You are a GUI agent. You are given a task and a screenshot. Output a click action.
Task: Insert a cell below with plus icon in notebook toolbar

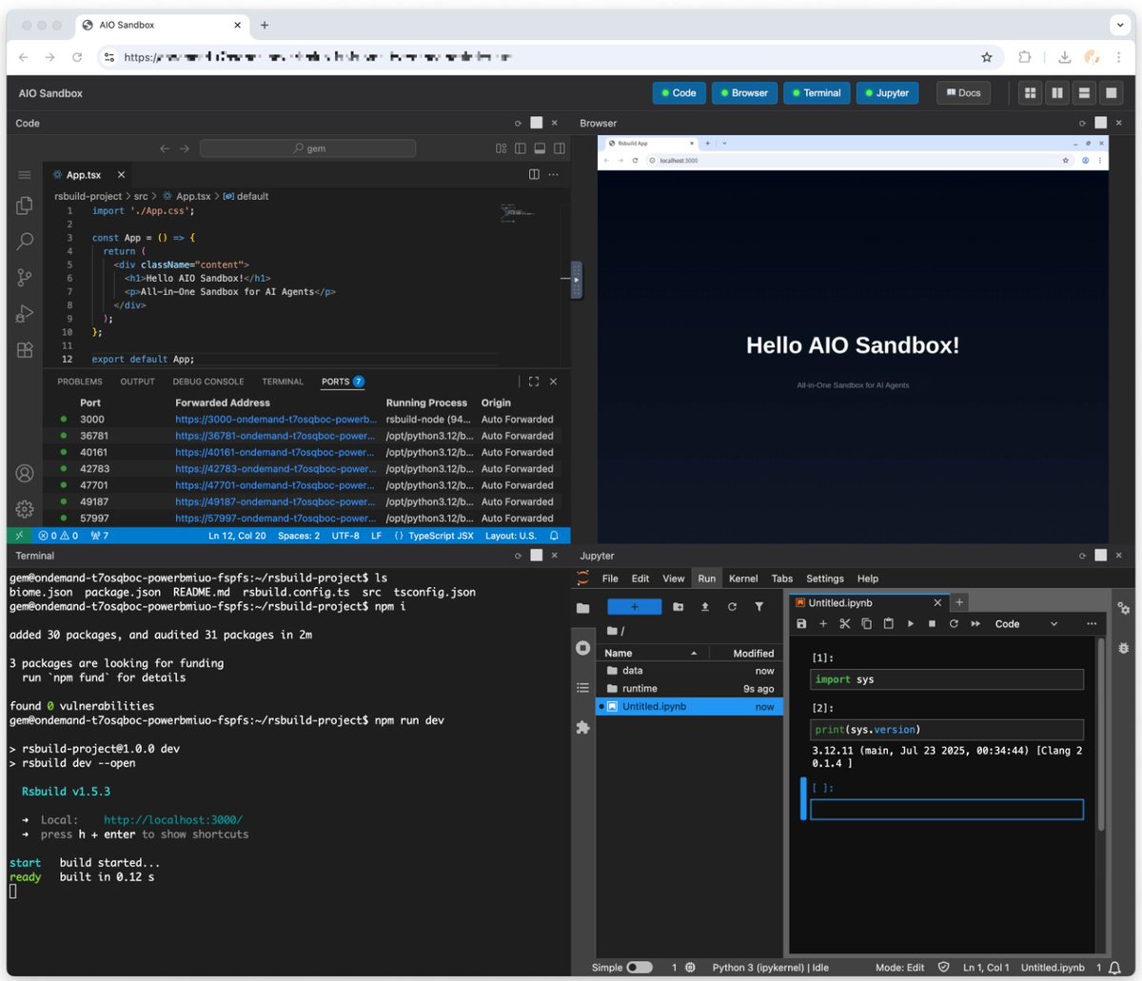tap(823, 624)
